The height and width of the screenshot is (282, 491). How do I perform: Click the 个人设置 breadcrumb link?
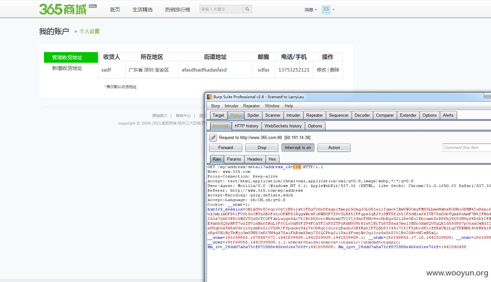click(89, 31)
